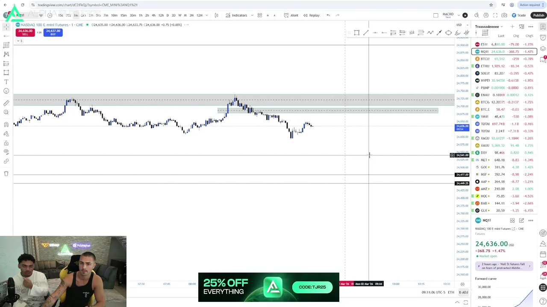Select the rectangle tool in the floating drawing toolbar

pyautogui.click(x=357, y=32)
